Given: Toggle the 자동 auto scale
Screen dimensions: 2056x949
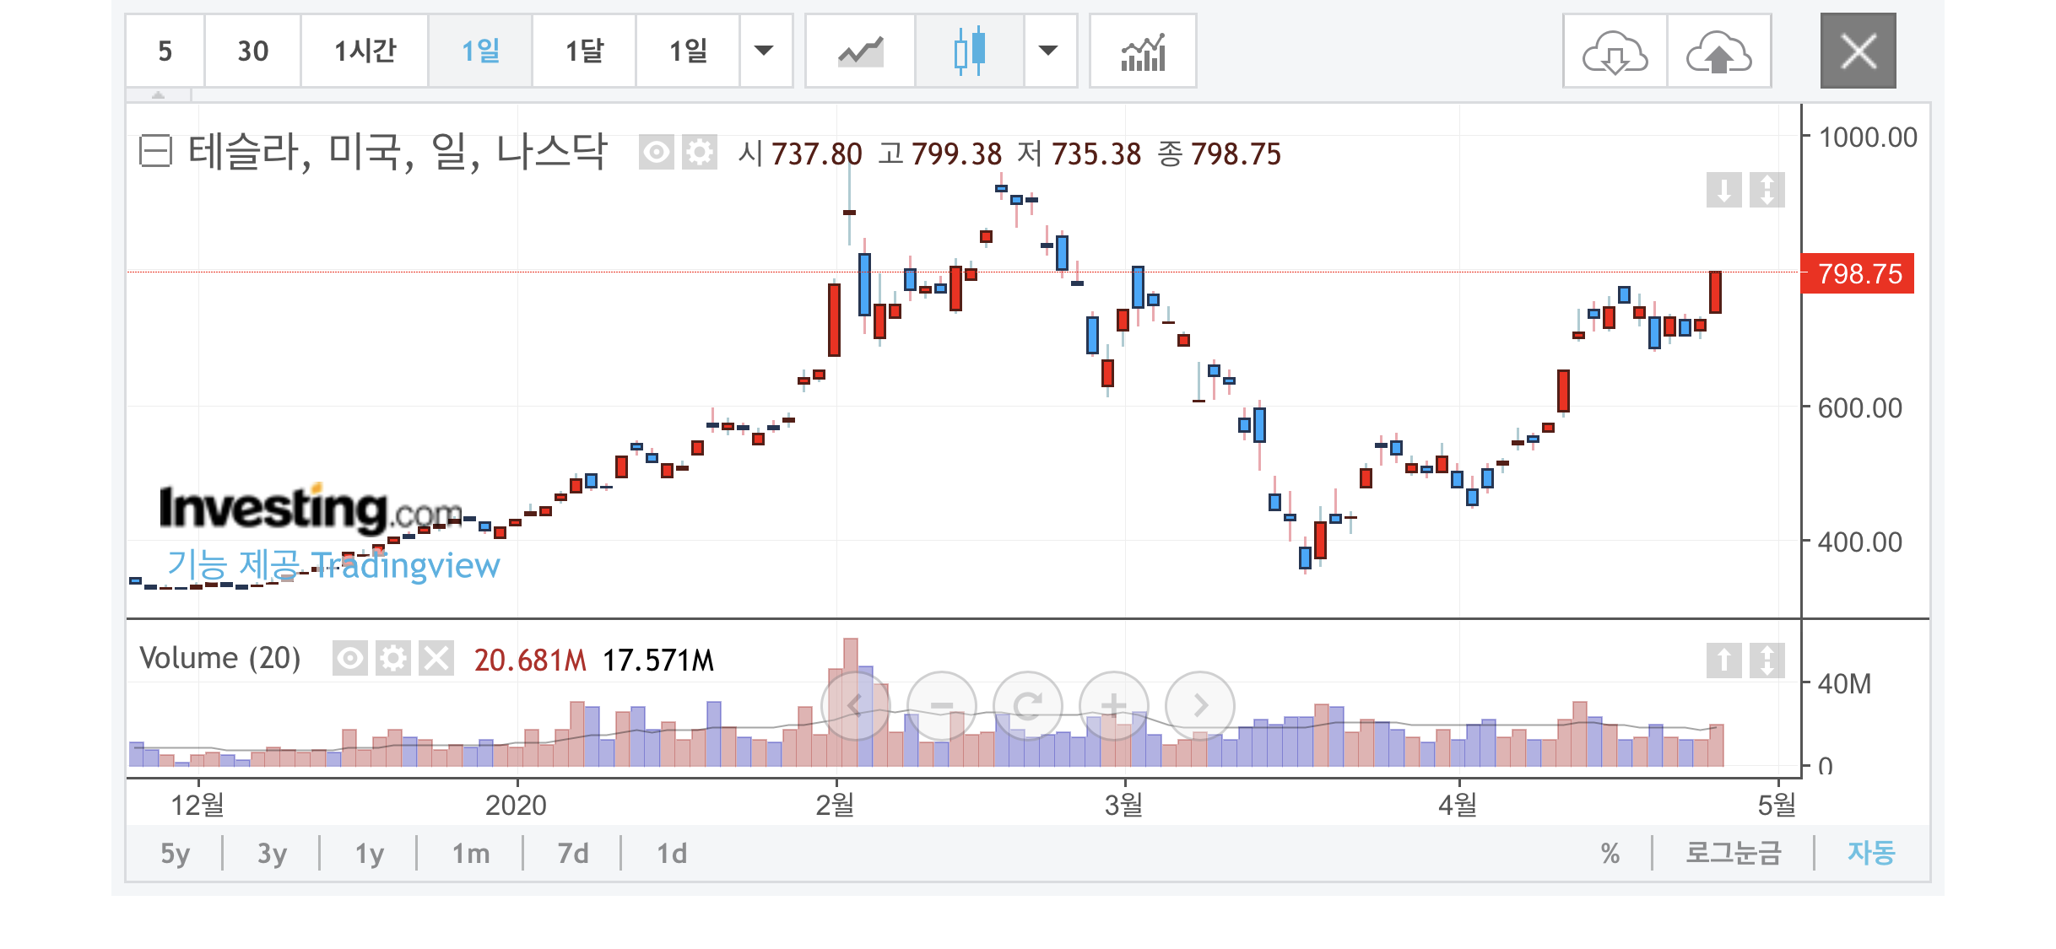Looking at the screenshot, I should [1871, 854].
